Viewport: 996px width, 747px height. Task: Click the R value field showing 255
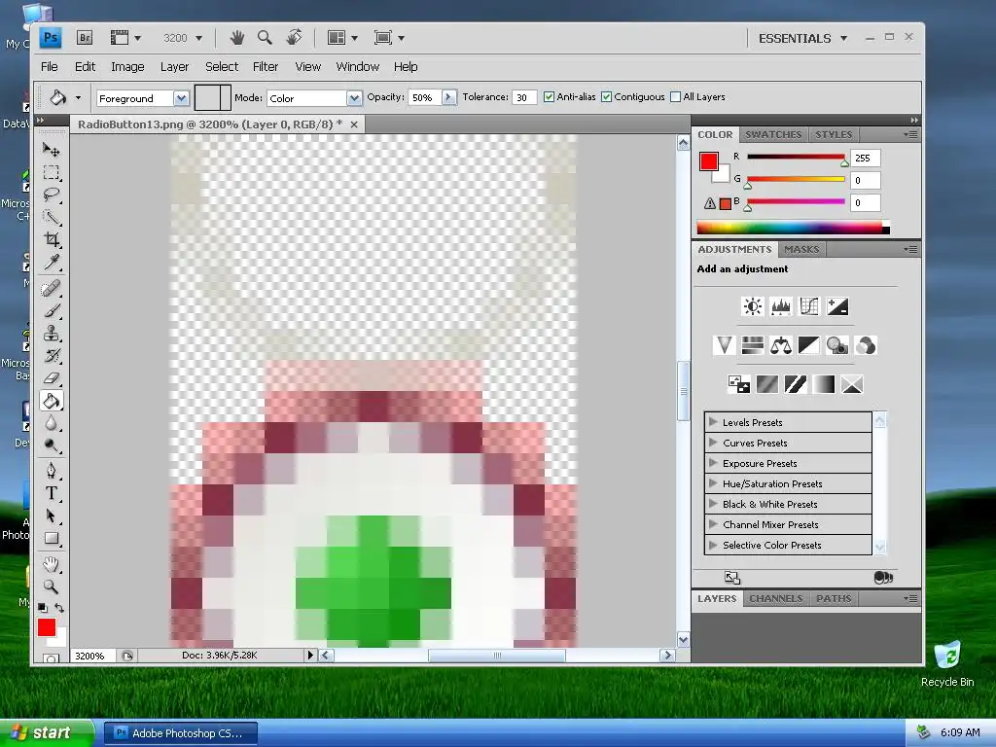(x=865, y=159)
